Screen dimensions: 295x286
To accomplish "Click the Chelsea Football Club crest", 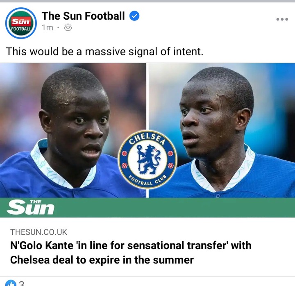I will [147, 159].
